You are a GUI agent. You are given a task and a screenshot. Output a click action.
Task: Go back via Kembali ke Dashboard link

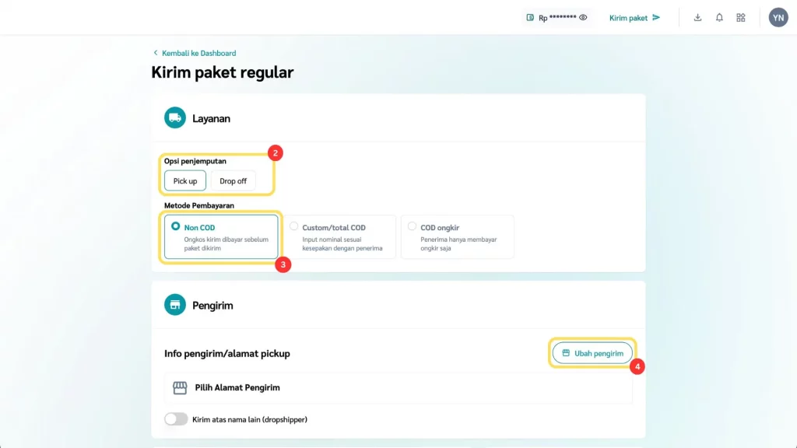(x=198, y=53)
